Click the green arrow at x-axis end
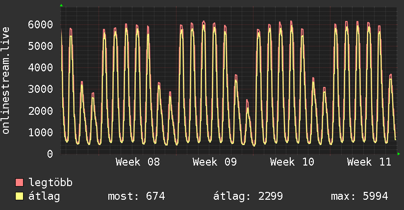Viewport: 404px width, 210px height. [399, 154]
